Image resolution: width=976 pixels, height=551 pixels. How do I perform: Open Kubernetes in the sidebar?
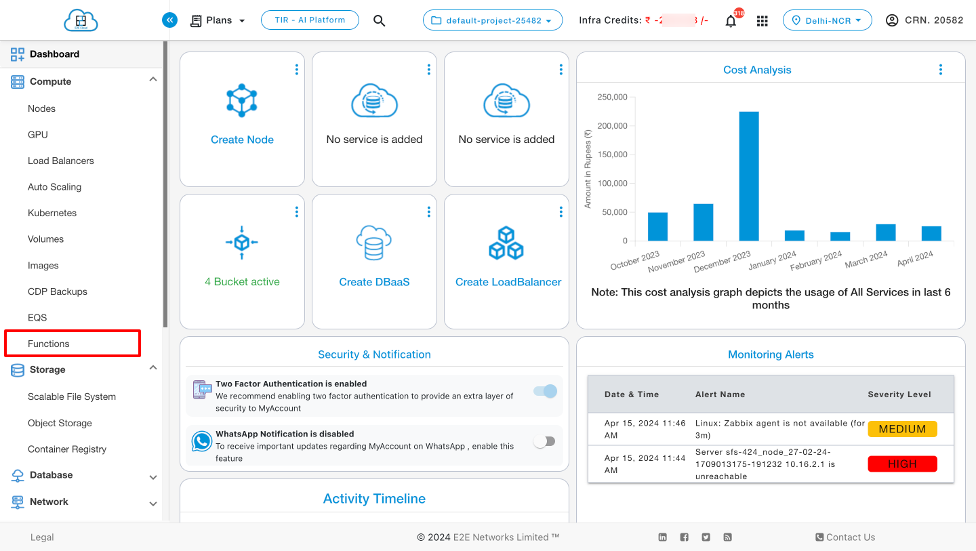coord(52,213)
